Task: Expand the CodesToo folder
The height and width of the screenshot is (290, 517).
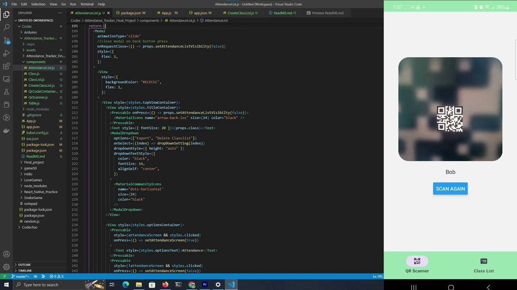Action: point(29,227)
